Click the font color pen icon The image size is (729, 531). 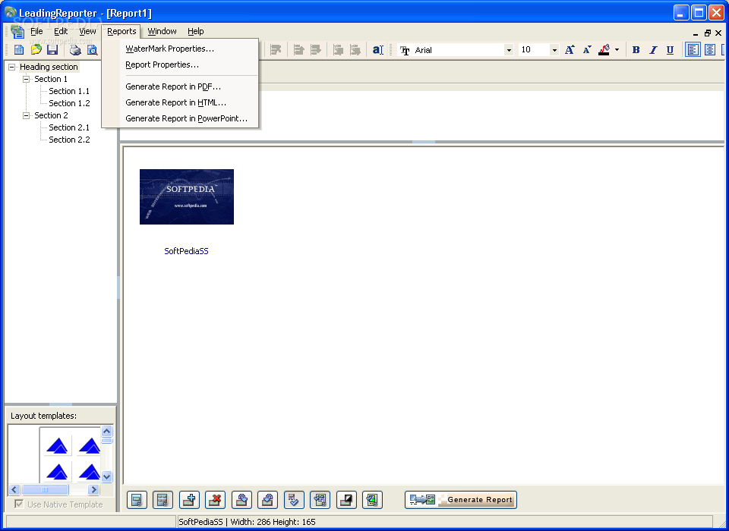[604, 50]
